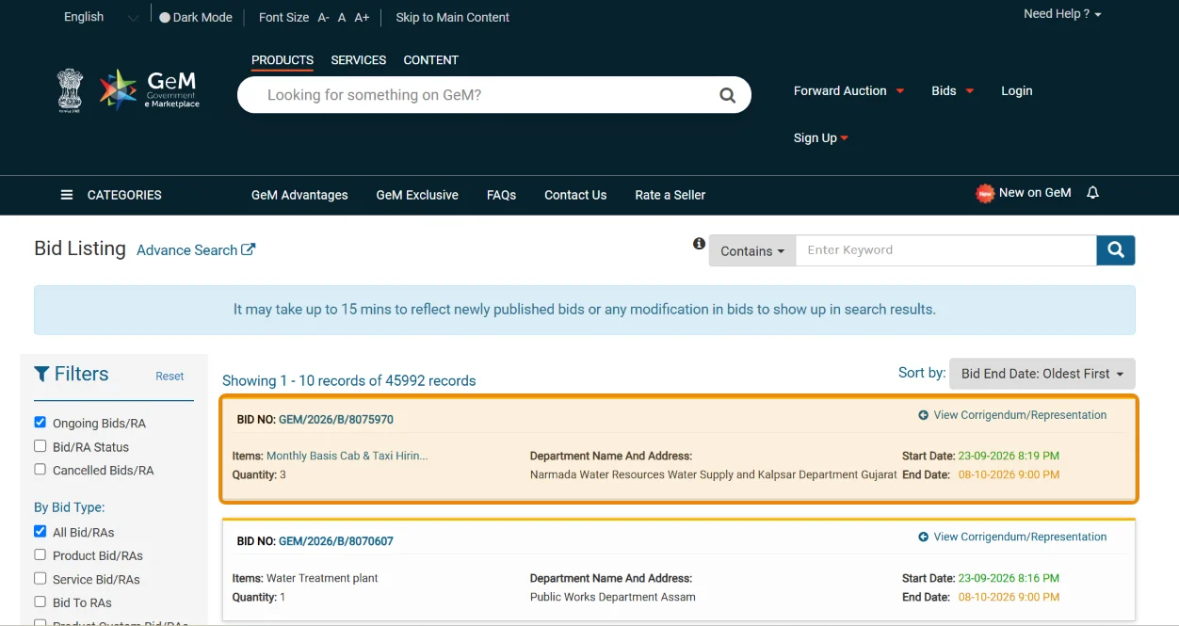Open Contact Us menu item

[x=575, y=195]
